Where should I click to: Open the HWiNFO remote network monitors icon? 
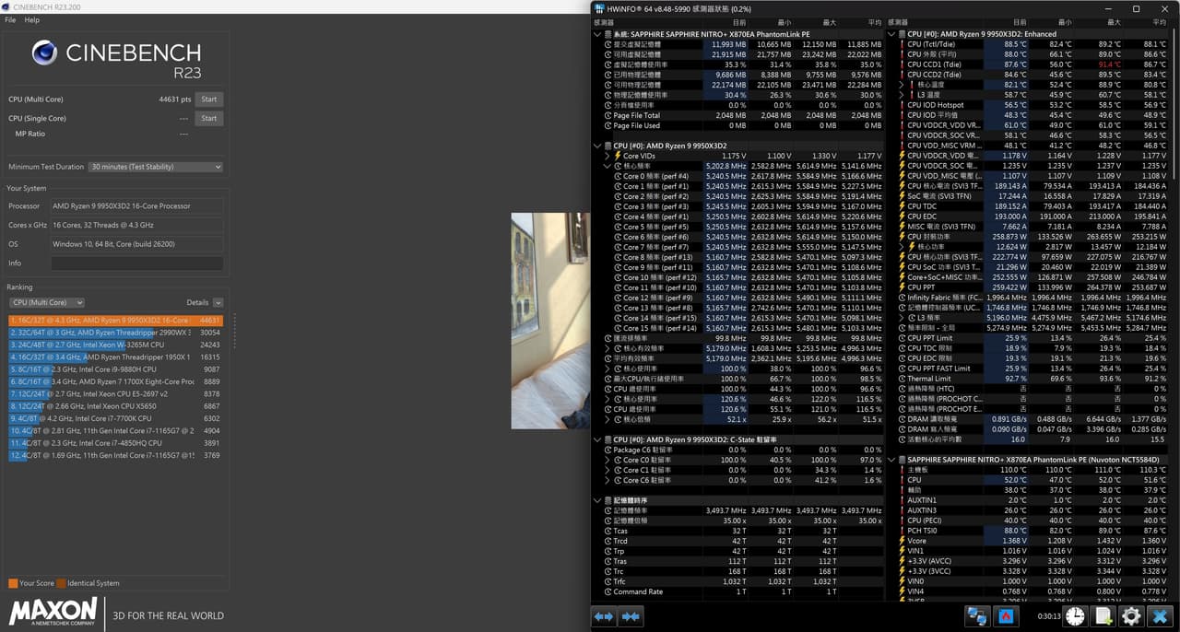(977, 616)
